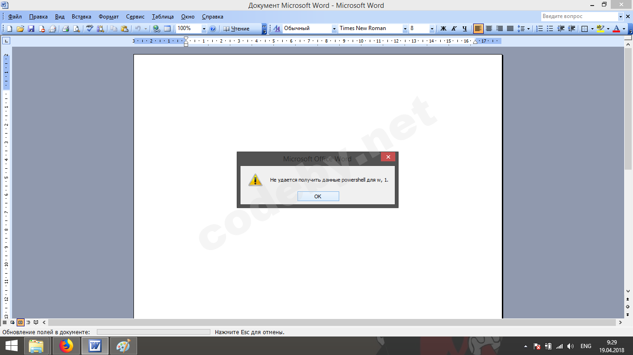Open Paint from the taskbar
The image size is (633, 355).
pyautogui.click(x=123, y=346)
